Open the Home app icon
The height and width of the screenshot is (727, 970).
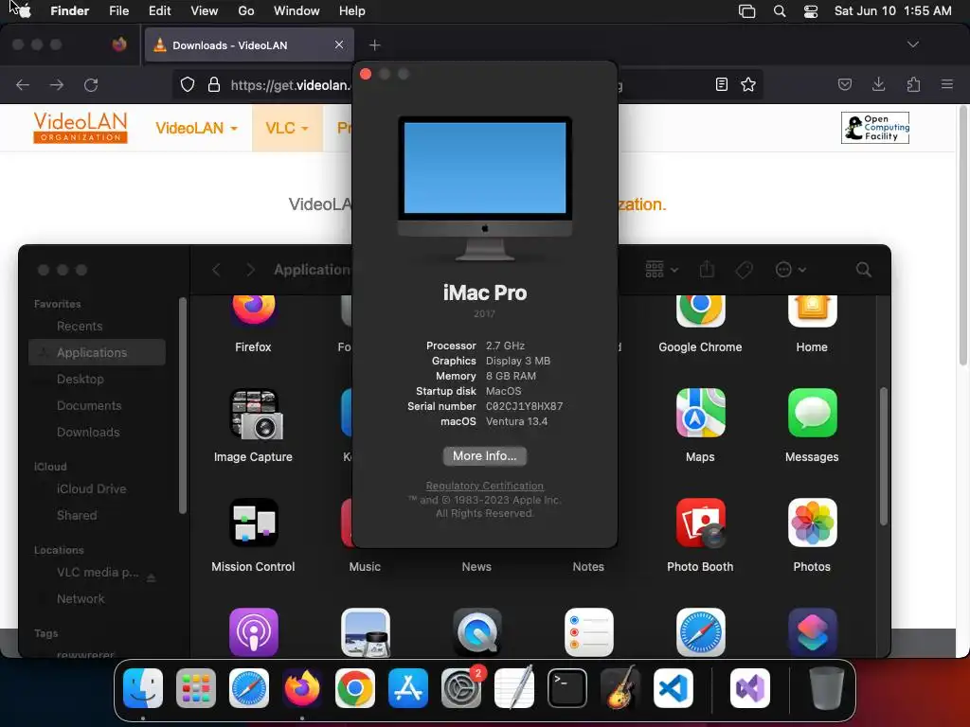pos(812,310)
